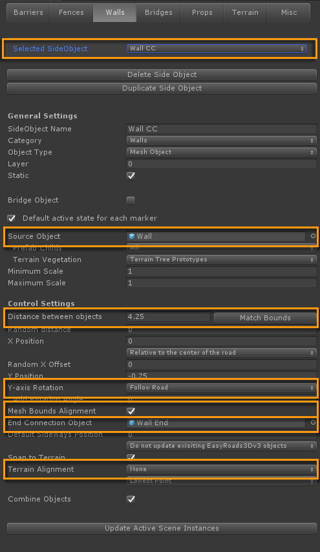
Task: Switch to the Bridges tab
Action: (x=158, y=12)
